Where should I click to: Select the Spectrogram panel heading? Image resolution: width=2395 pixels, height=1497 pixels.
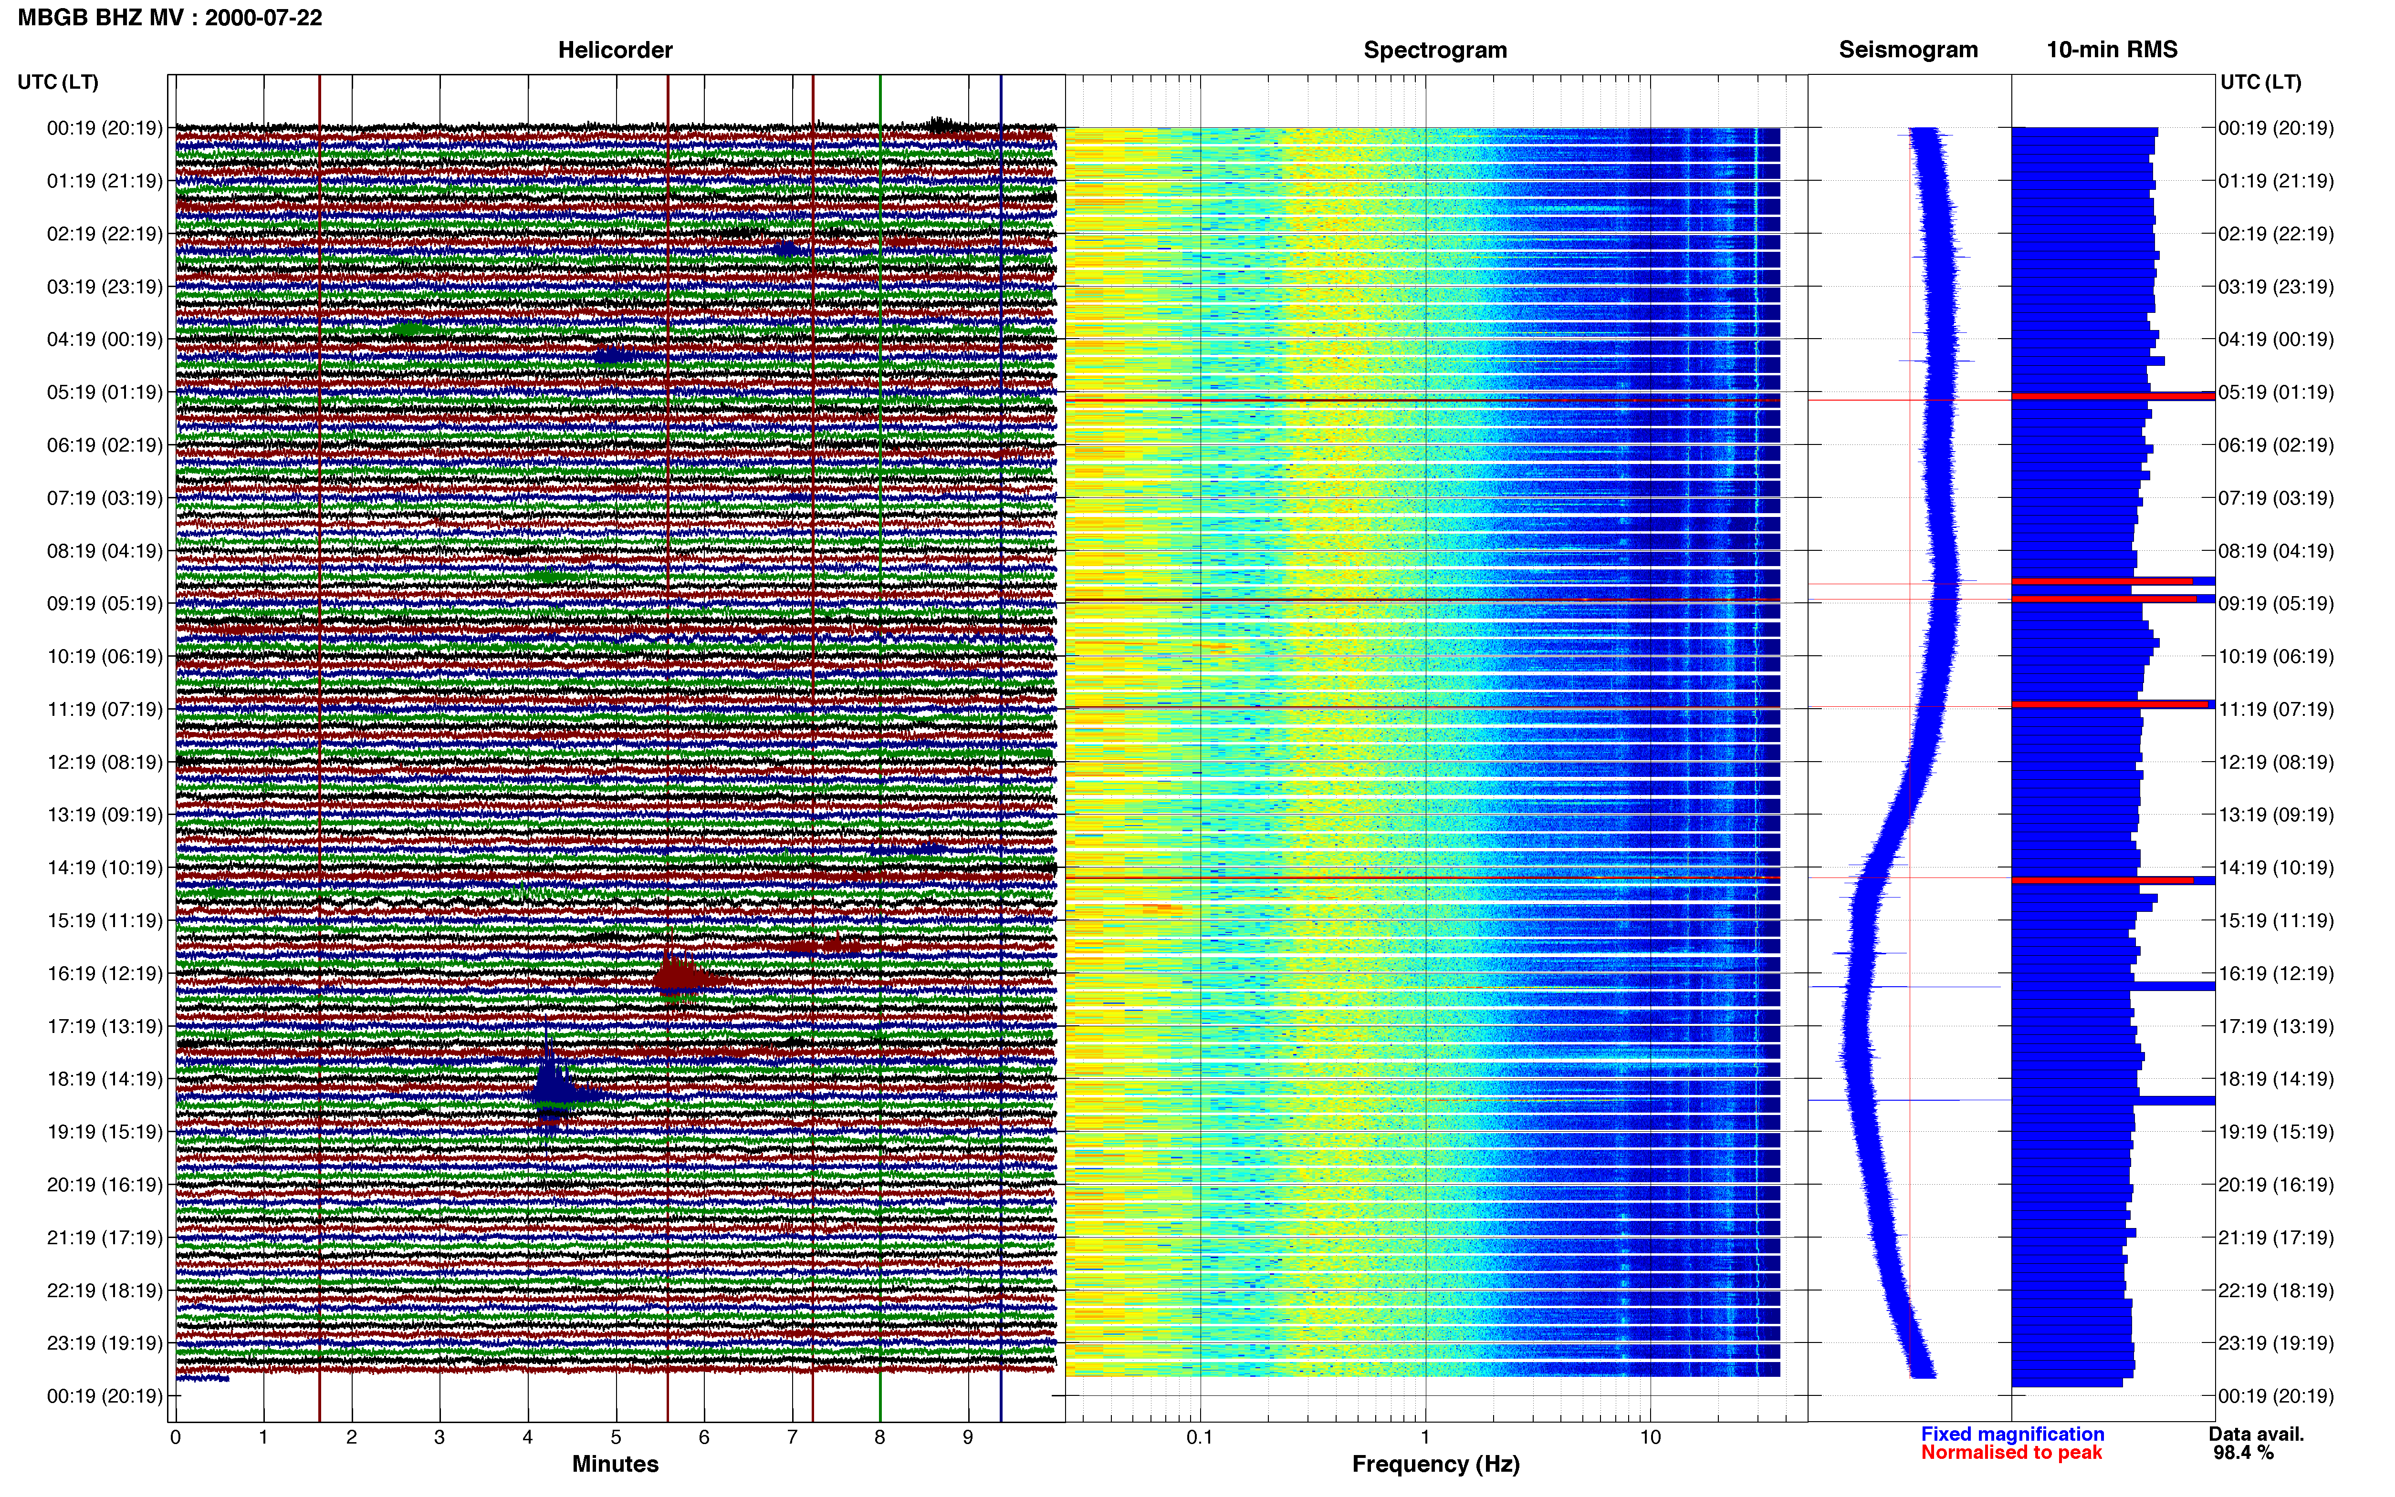pyautogui.click(x=1435, y=50)
